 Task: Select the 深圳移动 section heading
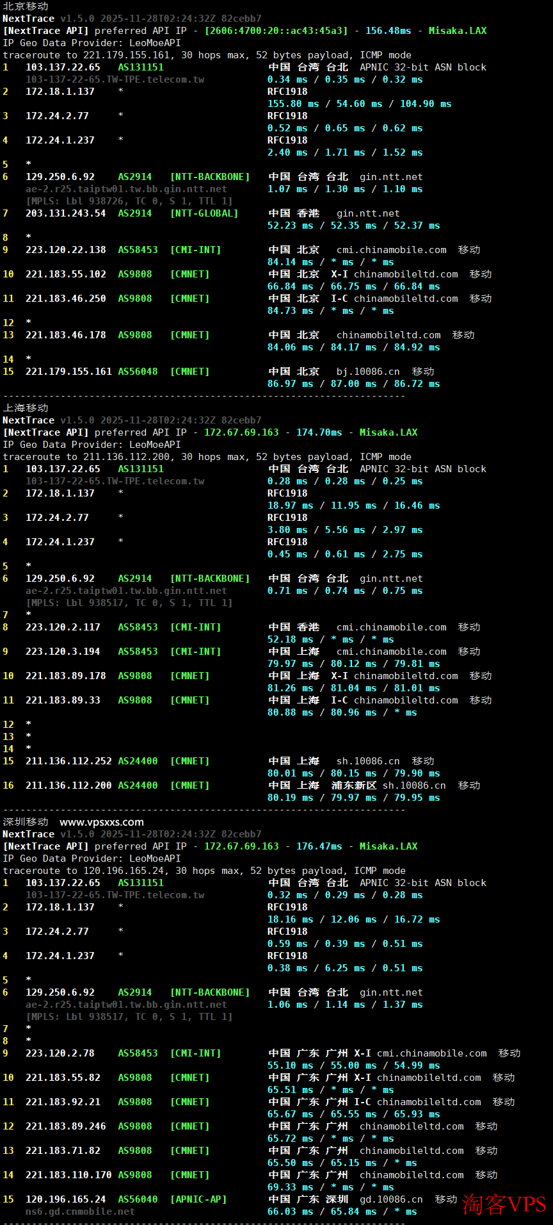26,822
